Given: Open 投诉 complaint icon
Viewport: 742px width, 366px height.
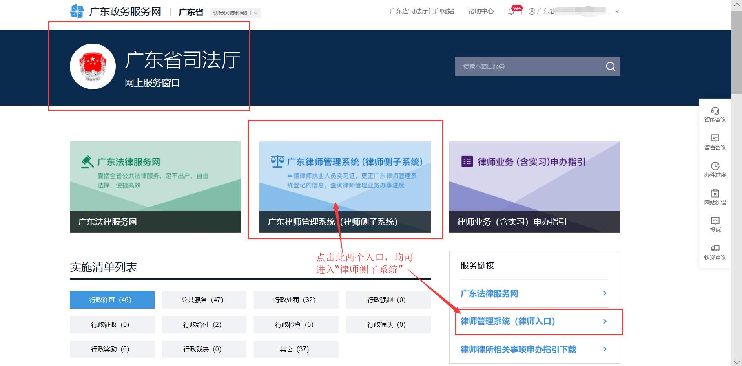Looking at the screenshot, I should (x=715, y=221).
